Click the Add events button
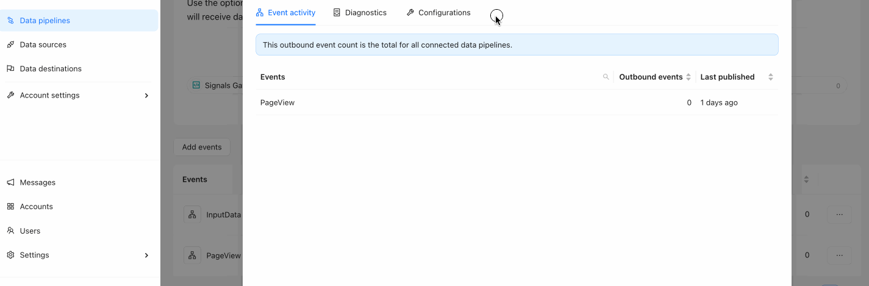869x286 pixels. coord(202,147)
